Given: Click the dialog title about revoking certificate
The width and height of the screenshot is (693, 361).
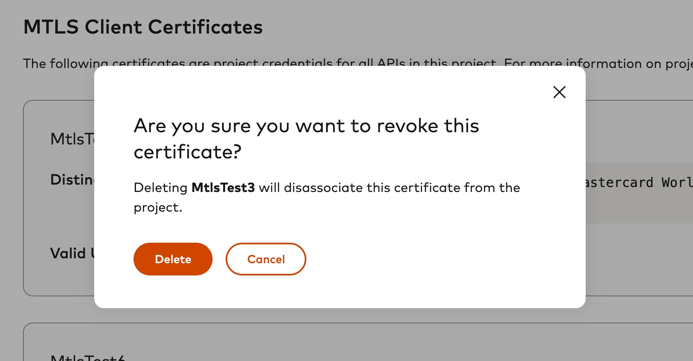Looking at the screenshot, I should [x=306, y=138].
